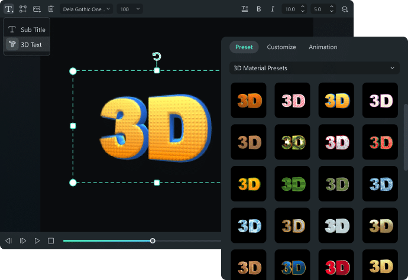408x280 pixels.
Task: Decrease the 5.0 value with down arrow
Action: (332, 11)
